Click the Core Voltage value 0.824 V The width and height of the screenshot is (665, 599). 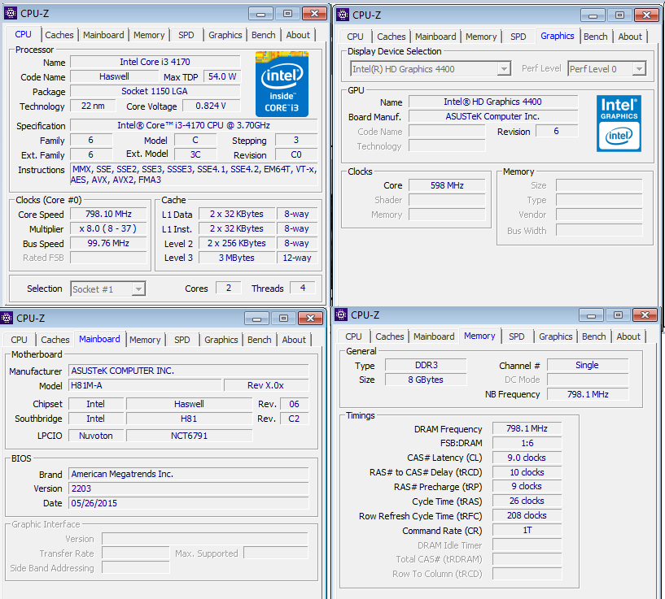pyautogui.click(x=211, y=106)
